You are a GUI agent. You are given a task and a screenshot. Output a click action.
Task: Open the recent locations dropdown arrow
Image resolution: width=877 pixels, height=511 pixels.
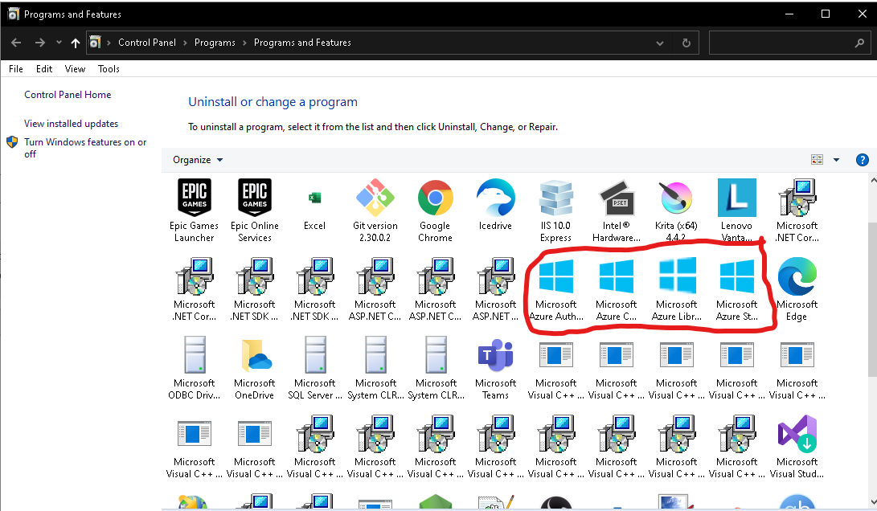59,43
